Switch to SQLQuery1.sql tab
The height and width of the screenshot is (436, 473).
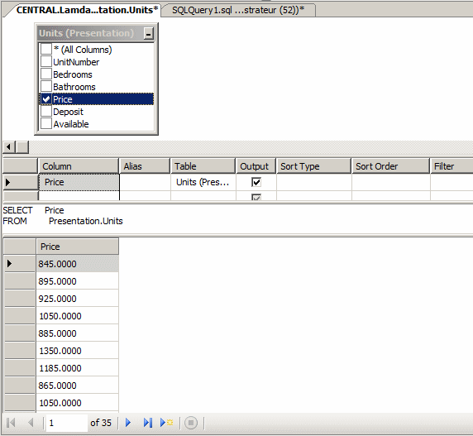pyautogui.click(x=238, y=10)
